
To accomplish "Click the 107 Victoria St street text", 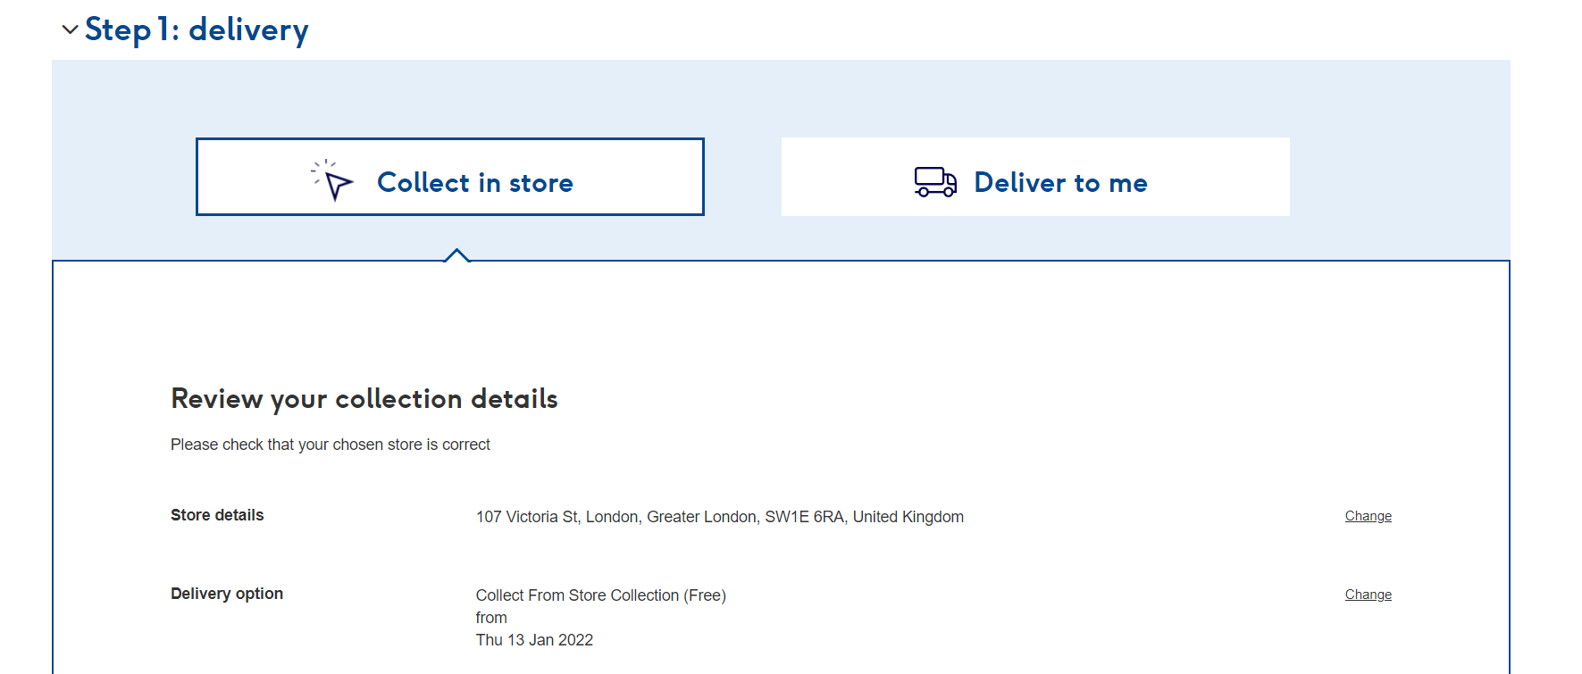I will point(527,517).
